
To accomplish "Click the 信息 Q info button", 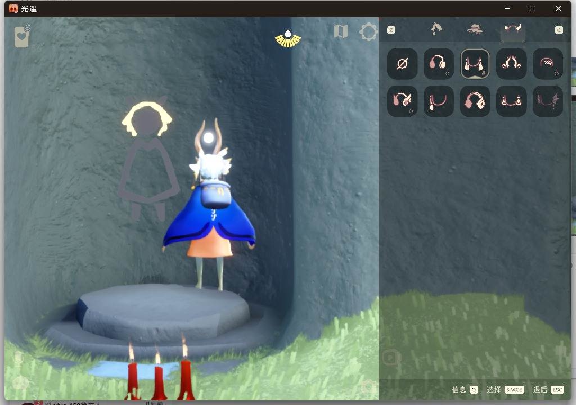I will (x=465, y=390).
